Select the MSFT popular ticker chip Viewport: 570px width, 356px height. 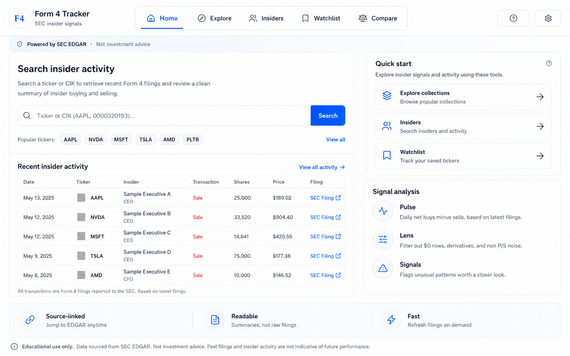point(121,140)
